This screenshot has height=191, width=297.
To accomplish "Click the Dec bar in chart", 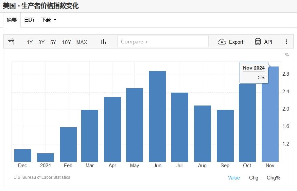I will click(x=23, y=155).
